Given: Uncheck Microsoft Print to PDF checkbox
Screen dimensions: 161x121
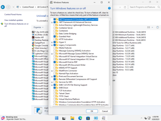Looking at the screenshot, I should (55, 62).
